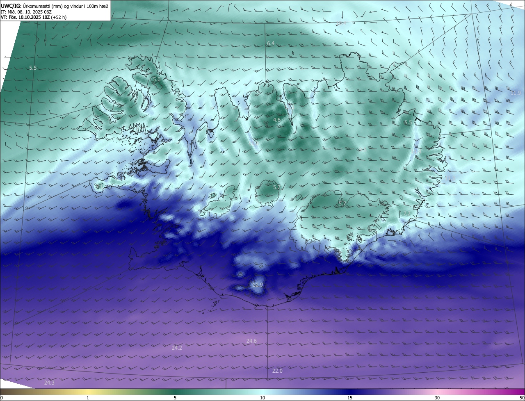The width and height of the screenshot is (525, 401).
Task: Click the 22.0 value label over the ocean
Action: point(277,371)
